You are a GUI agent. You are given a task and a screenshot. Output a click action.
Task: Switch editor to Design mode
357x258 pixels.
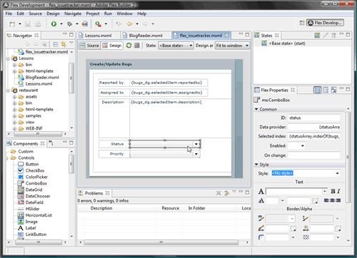(112, 46)
